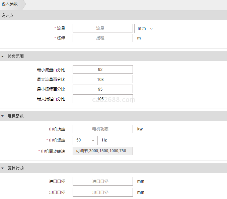Focus the 流量 input field

pos(102,28)
